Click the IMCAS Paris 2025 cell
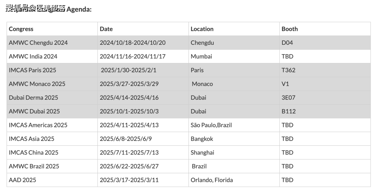 click(52, 70)
